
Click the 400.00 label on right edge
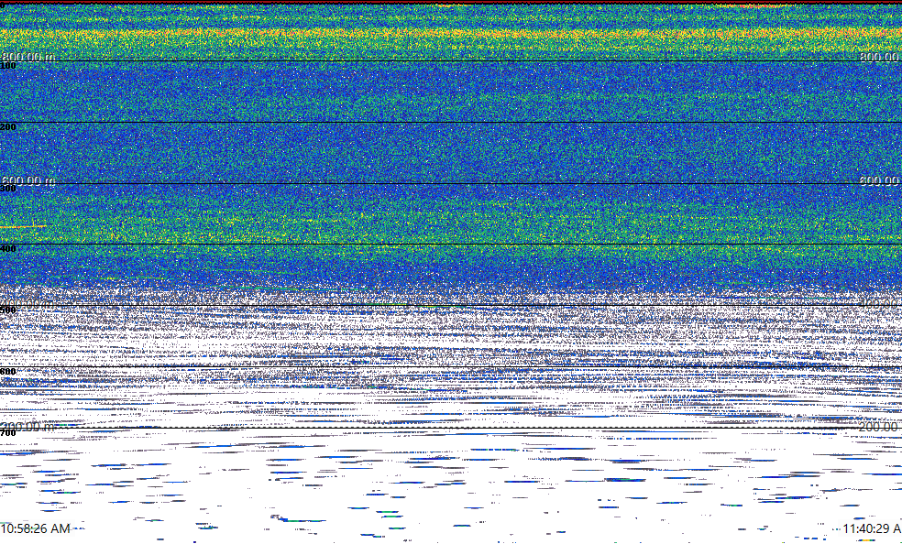(880, 303)
